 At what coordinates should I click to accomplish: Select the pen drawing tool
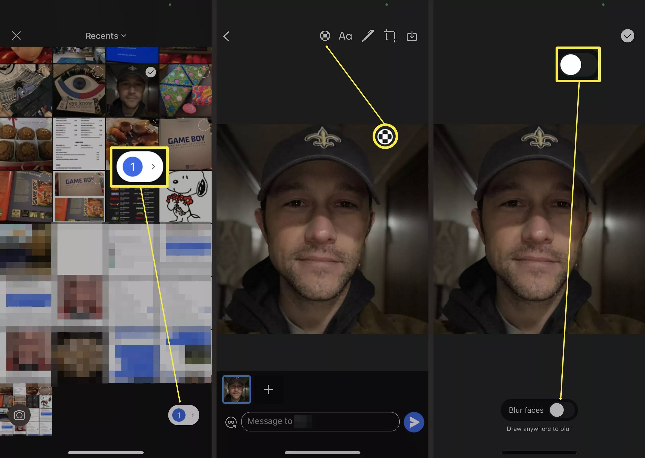(x=368, y=36)
